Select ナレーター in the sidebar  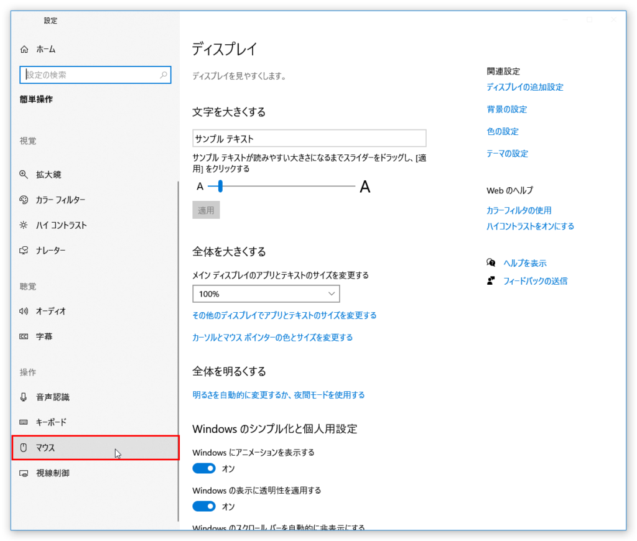[95, 250]
